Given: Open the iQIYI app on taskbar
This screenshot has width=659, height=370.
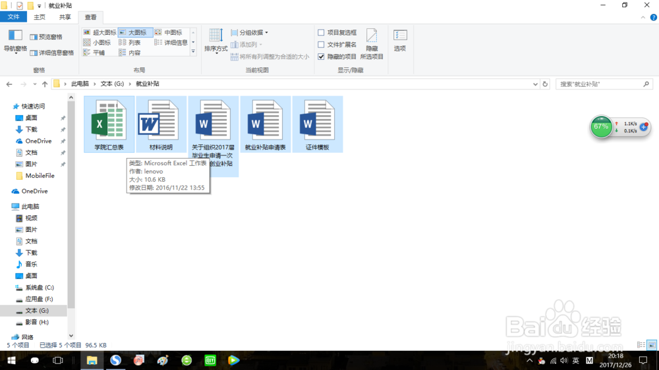Looking at the screenshot, I should [210, 360].
